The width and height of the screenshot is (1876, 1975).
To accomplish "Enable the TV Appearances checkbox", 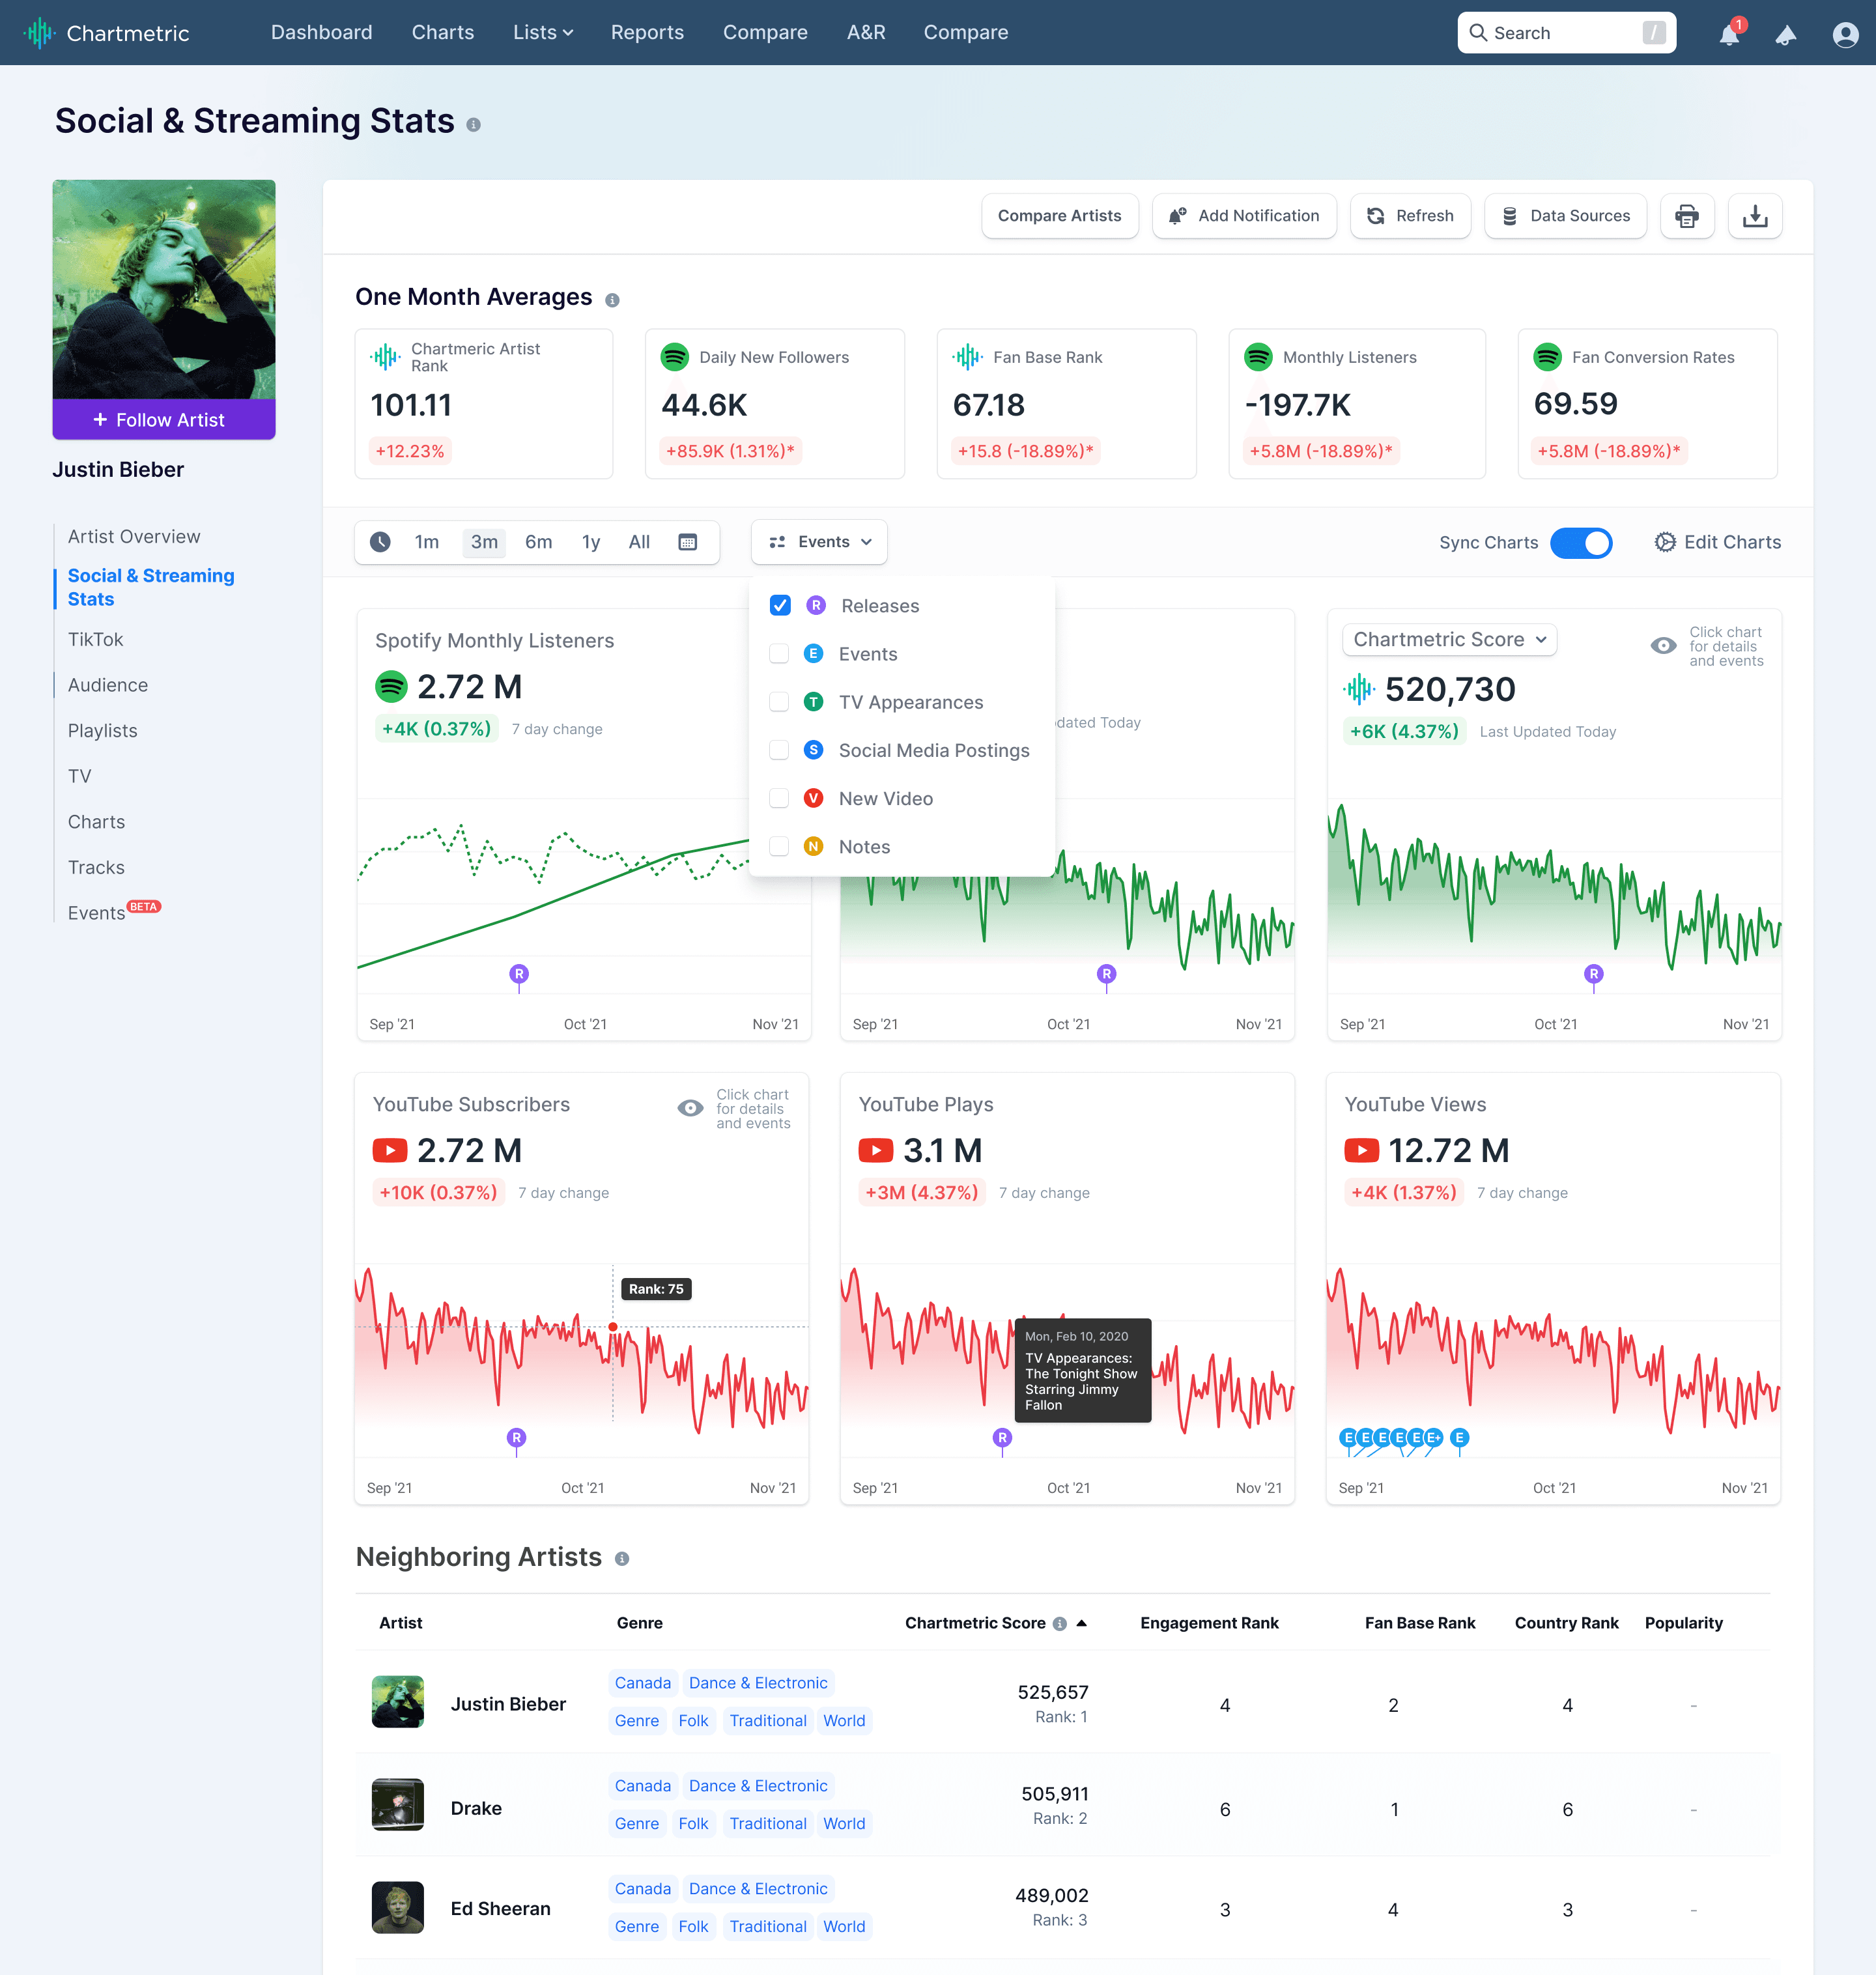I will click(779, 702).
